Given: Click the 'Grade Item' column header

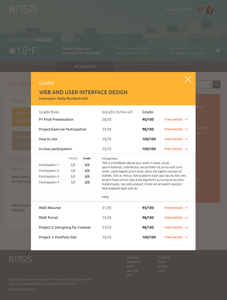Looking at the screenshot, I should point(49,112).
